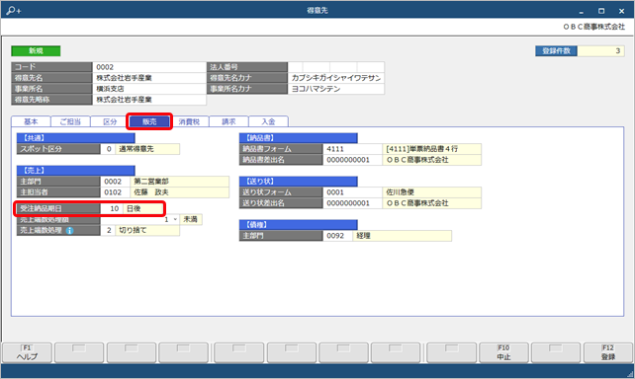Select the 販売 tab
635x379 pixels.
pos(149,121)
